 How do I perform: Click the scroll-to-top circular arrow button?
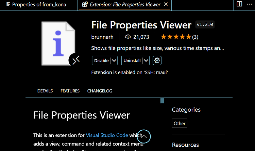(143, 136)
